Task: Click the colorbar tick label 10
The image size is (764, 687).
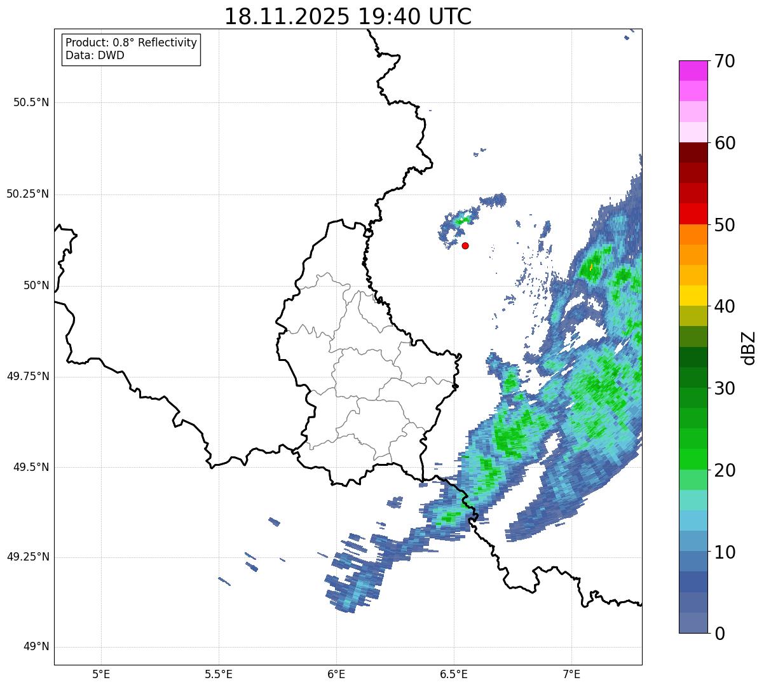Action: pos(725,552)
